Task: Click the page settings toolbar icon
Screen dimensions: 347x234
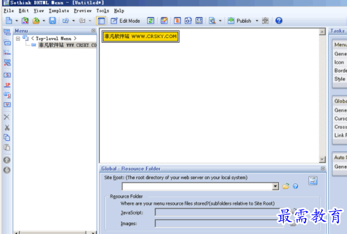Action: [188, 21]
